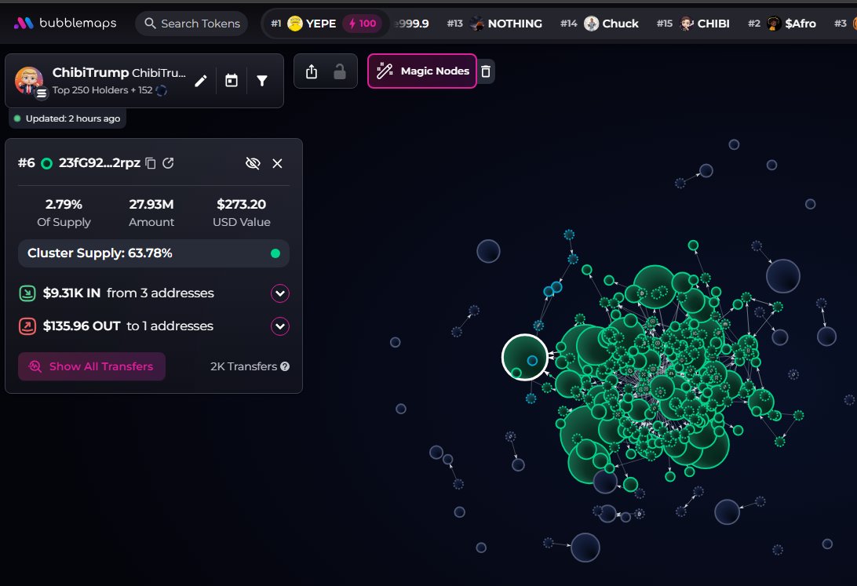
Task: Open trending token #14 Chuck
Action: pos(600,24)
